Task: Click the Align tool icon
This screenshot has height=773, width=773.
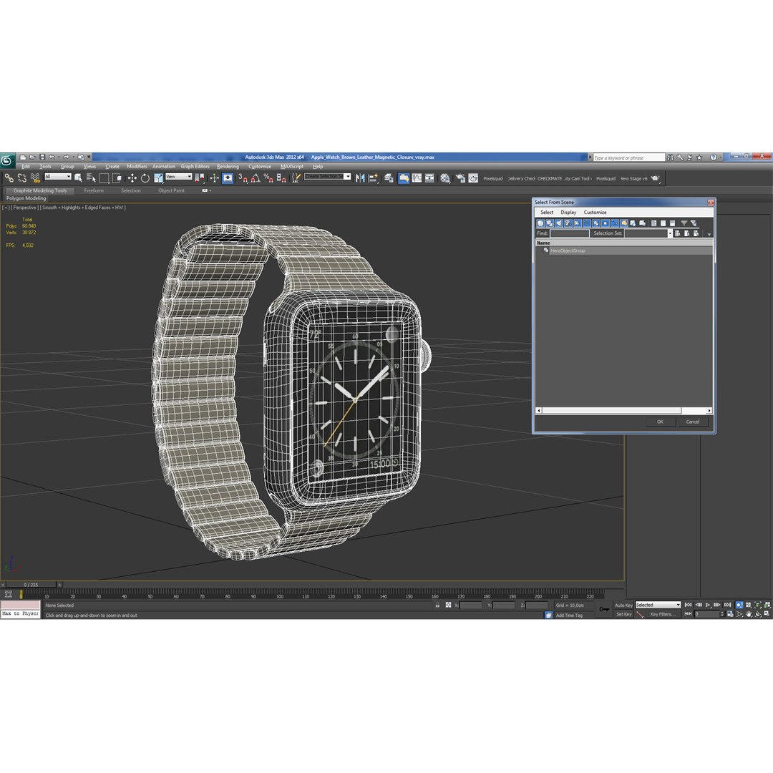Action: click(373, 178)
